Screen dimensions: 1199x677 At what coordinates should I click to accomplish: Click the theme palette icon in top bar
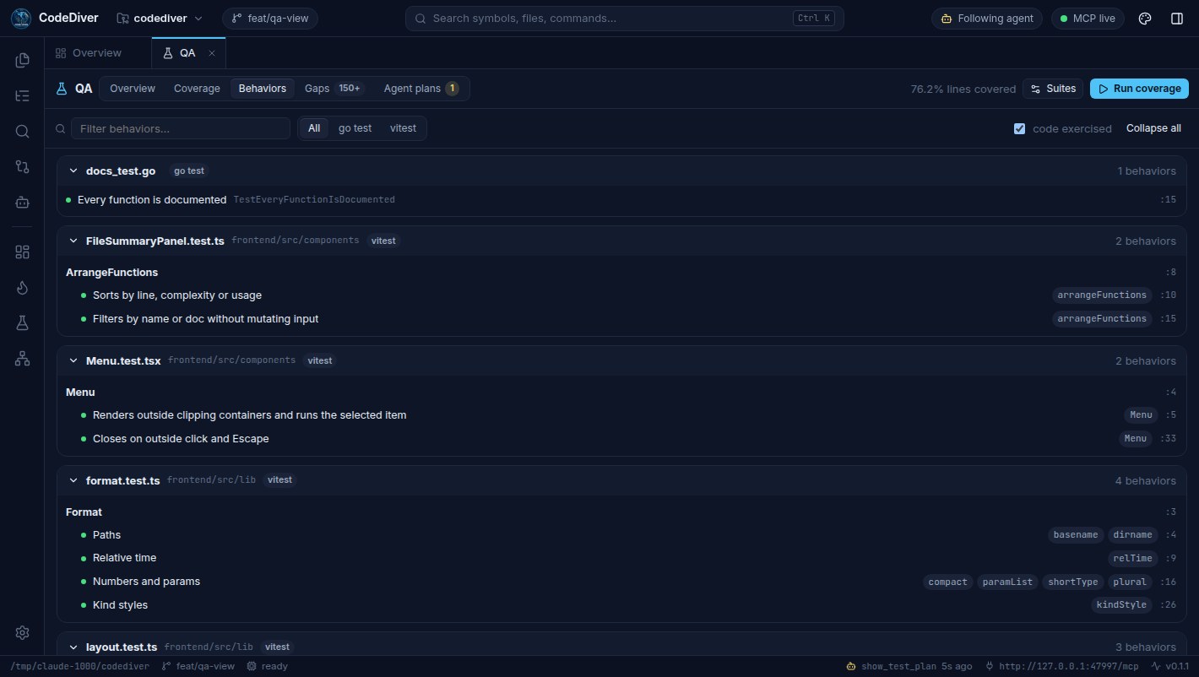coord(1145,19)
